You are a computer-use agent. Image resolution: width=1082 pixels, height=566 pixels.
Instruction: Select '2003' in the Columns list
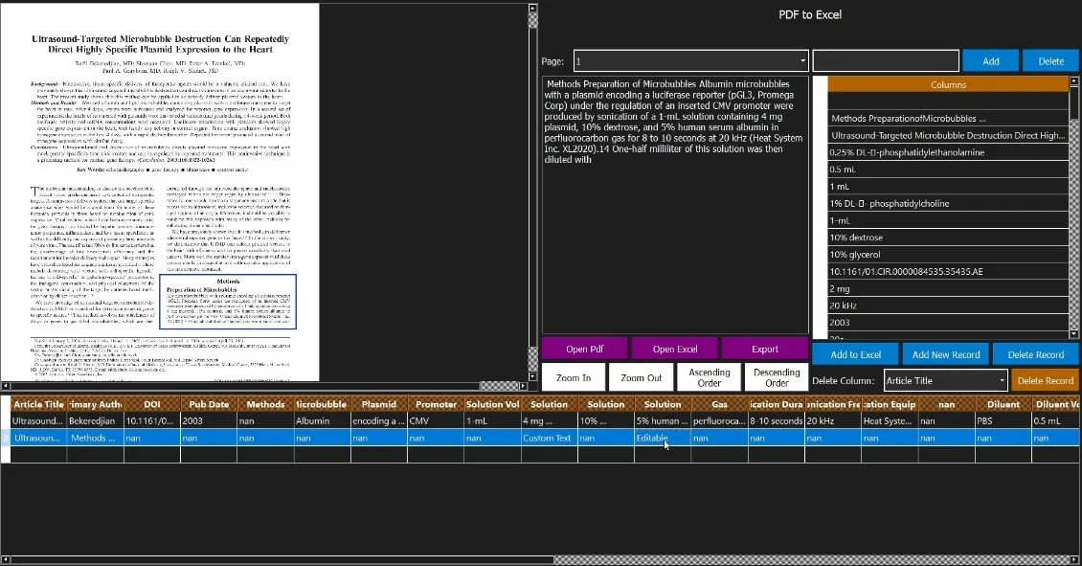point(948,323)
